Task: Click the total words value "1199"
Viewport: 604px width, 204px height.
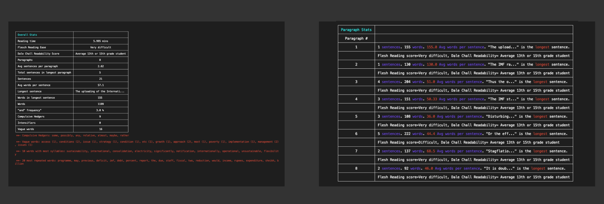Action: pos(100,104)
